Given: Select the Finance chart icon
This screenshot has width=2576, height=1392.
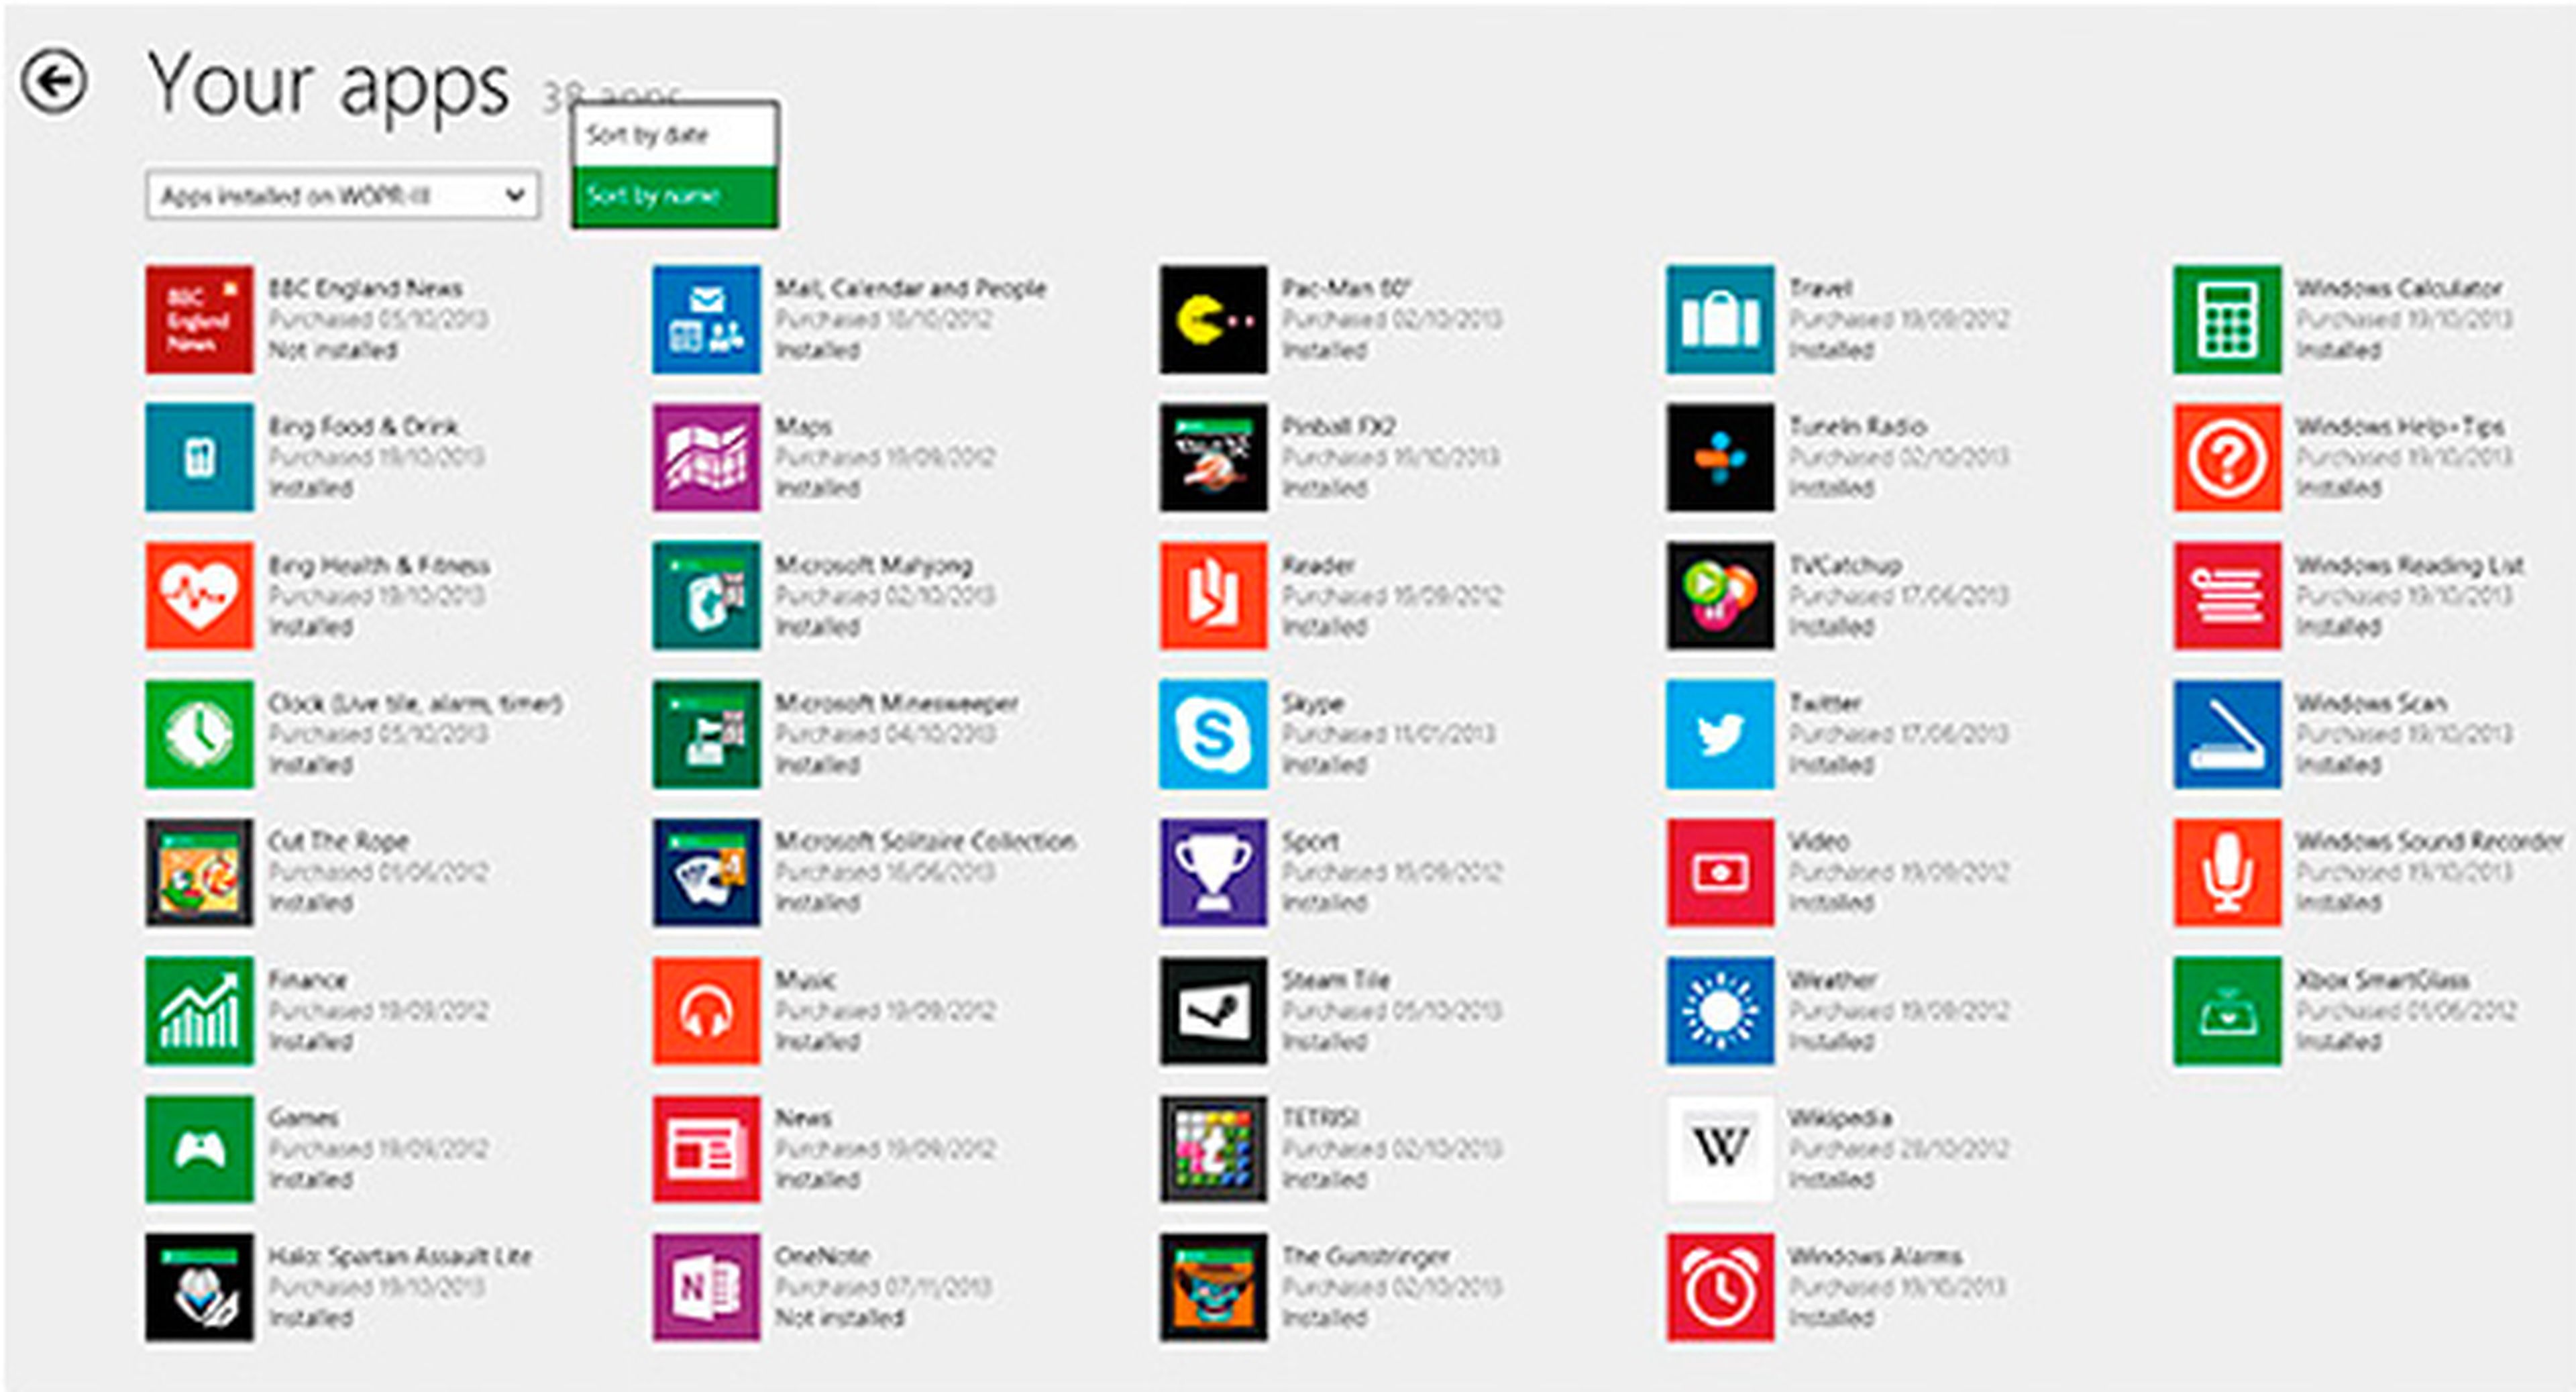Looking at the screenshot, I should 199,1011.
